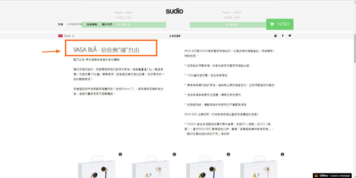The height and width of the screenshot is (178, 356).
Task: Open the LOOKBOOK menu item
Action: pyautogui.click(x=75, y=24)
